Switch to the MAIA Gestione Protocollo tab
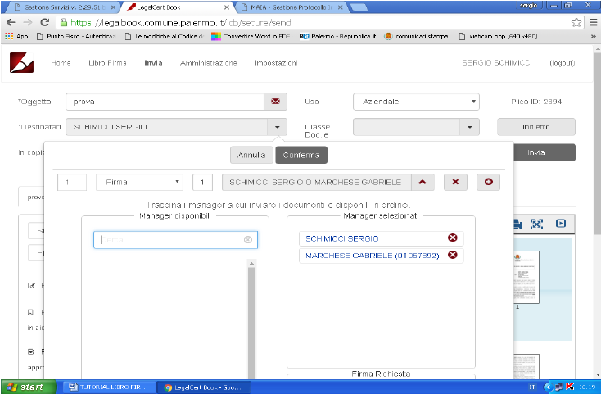This screenshot has width=601, height=394. click(x=291, y=7)
